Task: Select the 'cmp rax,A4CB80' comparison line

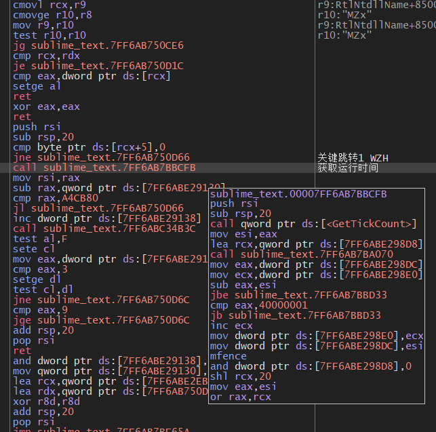Action: point(56,198)
